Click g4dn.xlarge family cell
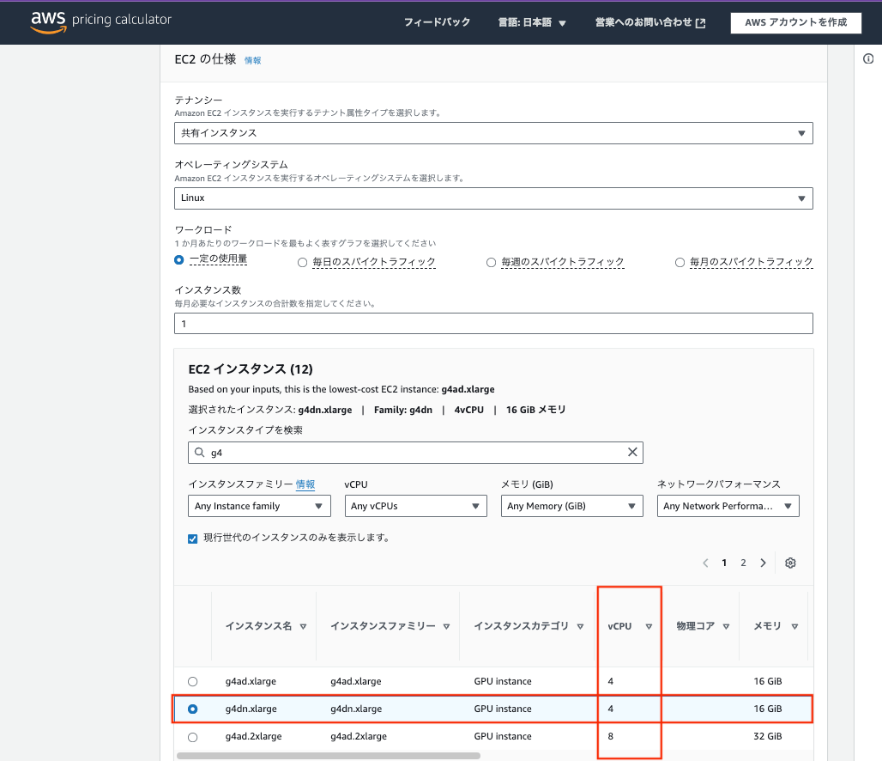 coord(356,709)
